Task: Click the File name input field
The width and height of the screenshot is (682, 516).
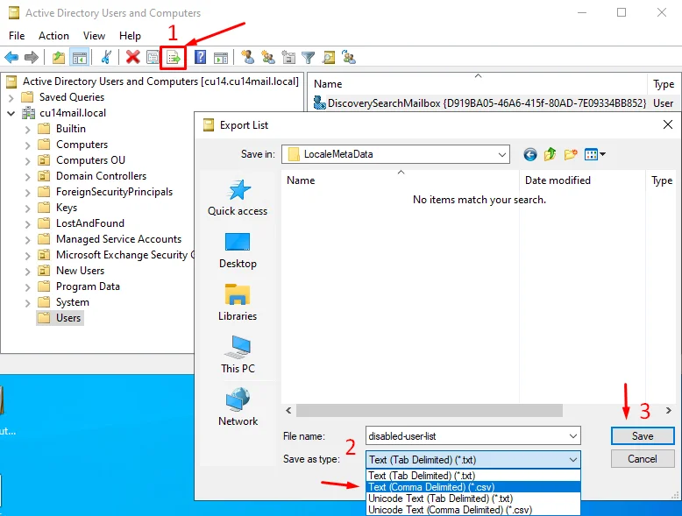Action: coord(467,436)
